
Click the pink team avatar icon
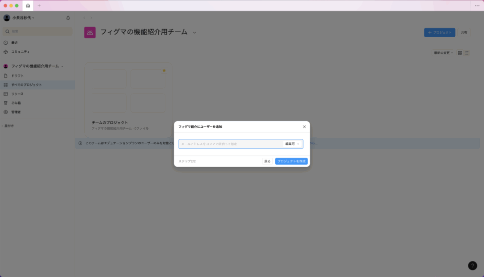(90, 33)
